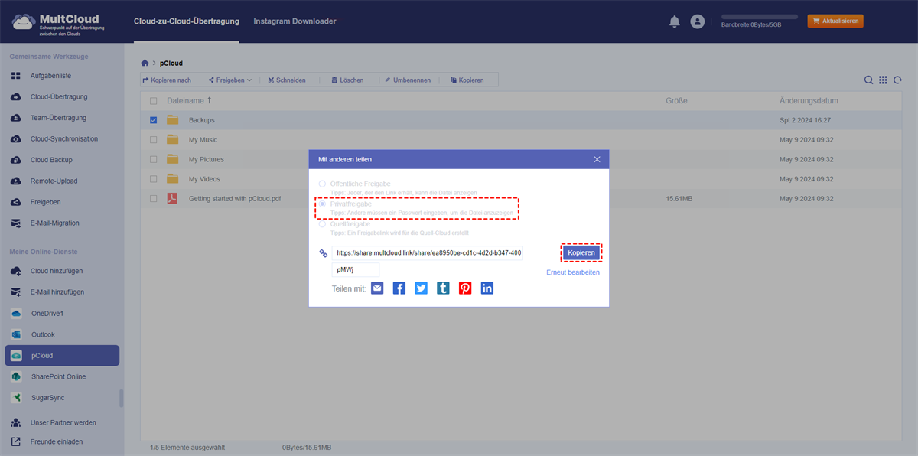Share link on LinkedIn
918x456 pixels.
click(487, 288)
